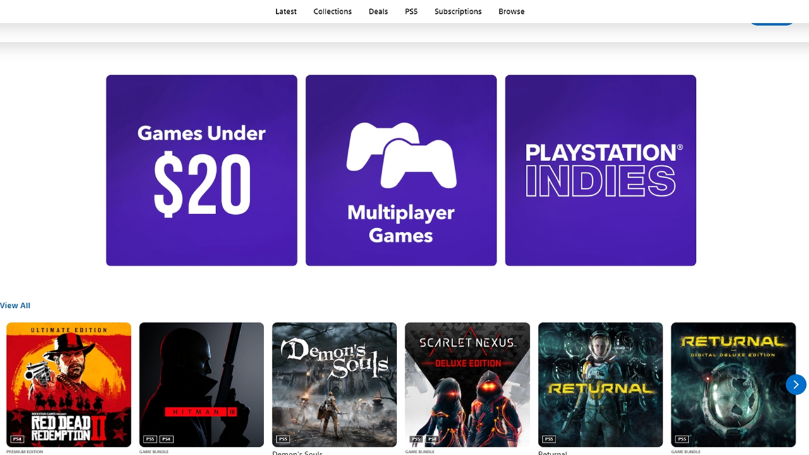
Task: Select the Latest menu item
Action: (286, 11)
